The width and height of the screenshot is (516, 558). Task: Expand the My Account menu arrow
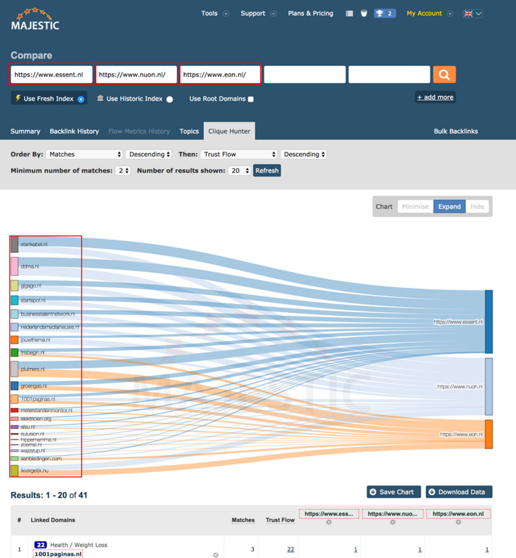[x=450, y=14]
